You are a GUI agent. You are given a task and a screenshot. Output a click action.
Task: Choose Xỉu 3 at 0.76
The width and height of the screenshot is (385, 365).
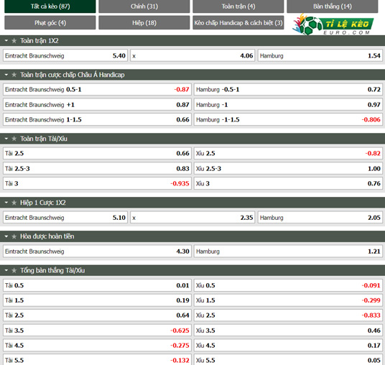[x=288, y=183]
